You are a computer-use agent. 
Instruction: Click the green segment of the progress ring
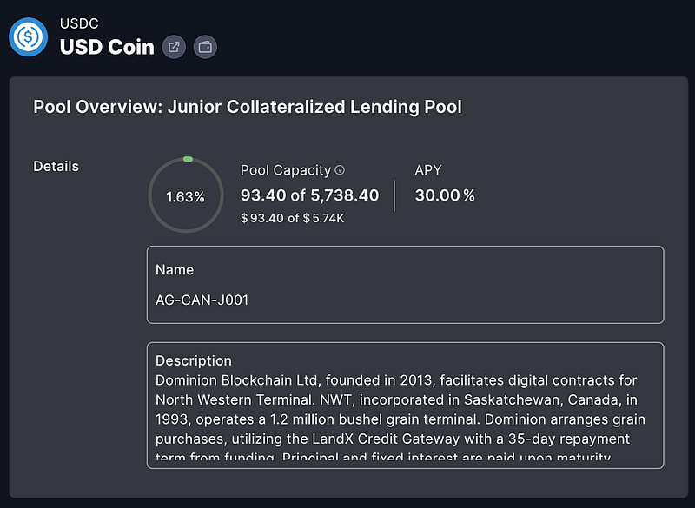click(188, 159)
